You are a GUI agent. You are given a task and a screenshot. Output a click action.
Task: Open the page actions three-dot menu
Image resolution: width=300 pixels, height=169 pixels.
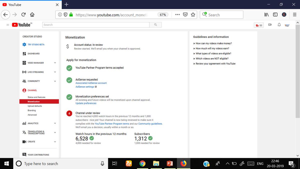[x=177, y=15]
